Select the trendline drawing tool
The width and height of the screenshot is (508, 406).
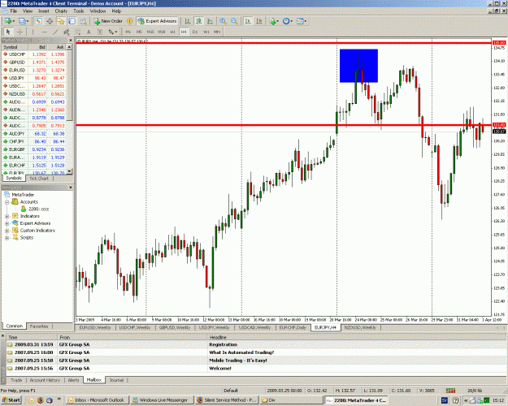(x=55, y=32)
